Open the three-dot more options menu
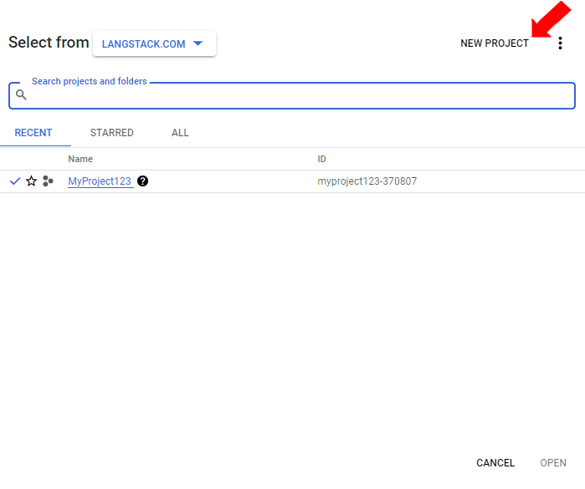Image resolution: width=585 pixels, height=489 pixels. pos(560,43)
